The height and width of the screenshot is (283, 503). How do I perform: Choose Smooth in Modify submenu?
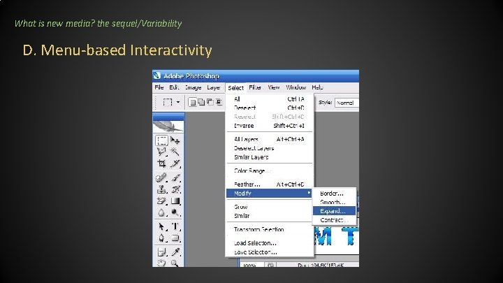334,202
